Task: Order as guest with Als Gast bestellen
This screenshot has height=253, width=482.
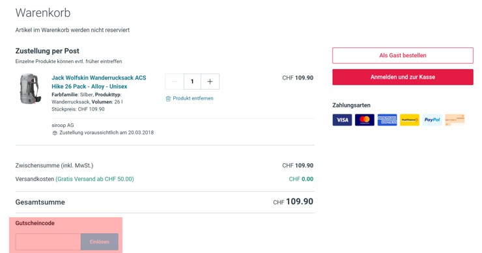Action: coord(403,55)
